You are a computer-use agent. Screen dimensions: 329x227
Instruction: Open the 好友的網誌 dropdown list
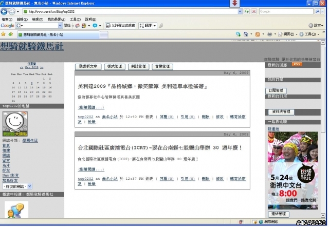(x=17, y=186)
